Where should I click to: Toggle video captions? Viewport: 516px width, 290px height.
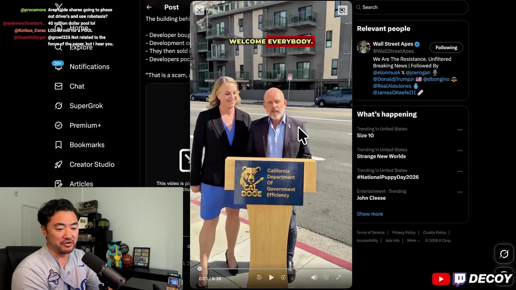click(x=327, y=278)
